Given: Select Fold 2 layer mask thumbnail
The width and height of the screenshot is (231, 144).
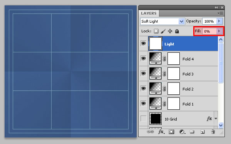Looking at the screenshot, I should tap(174, 89).
